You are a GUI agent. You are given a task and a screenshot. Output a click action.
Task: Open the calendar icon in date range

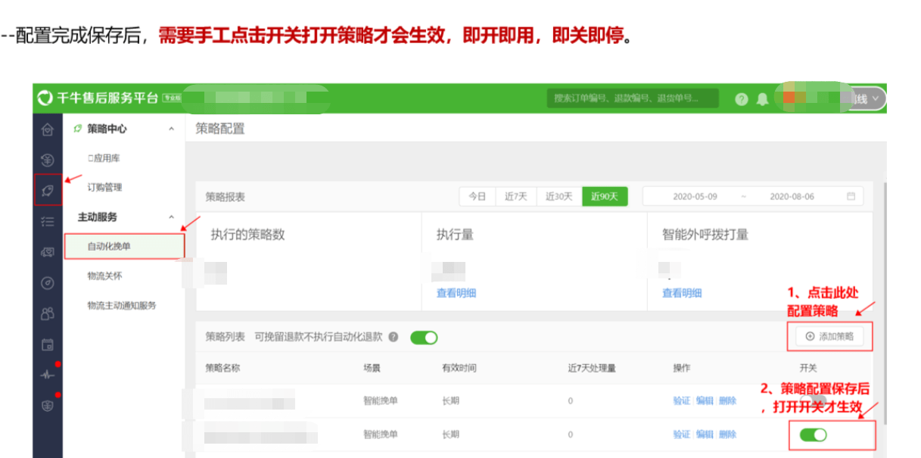tap(851, 196)
